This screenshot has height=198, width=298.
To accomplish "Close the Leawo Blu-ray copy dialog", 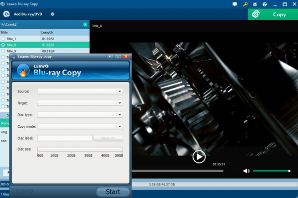I will [x=126, y=56].
